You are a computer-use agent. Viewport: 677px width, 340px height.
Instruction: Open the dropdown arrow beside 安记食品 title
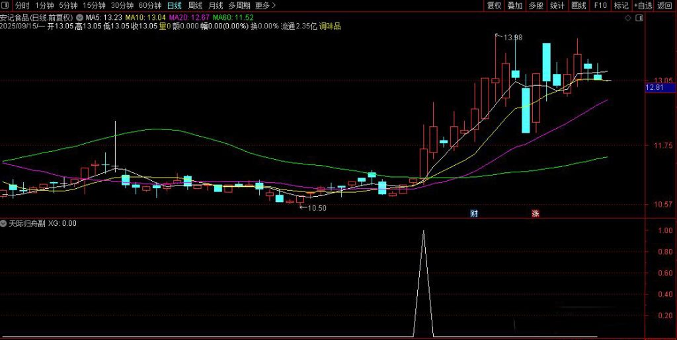click(79, 17)
